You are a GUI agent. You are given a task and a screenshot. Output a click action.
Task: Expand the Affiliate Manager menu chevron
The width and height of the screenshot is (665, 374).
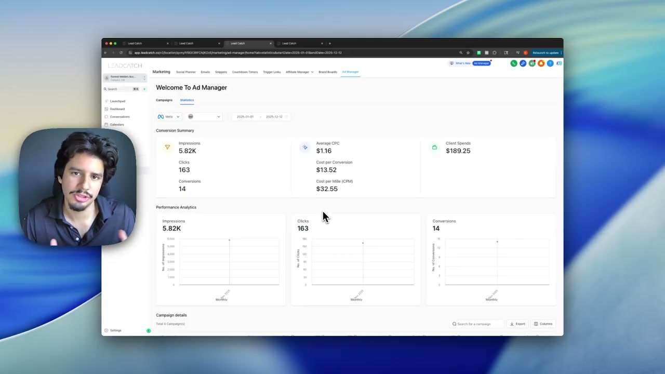point(312,72)
